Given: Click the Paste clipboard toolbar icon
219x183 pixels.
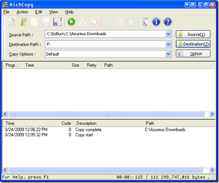Looking at the screenshot, I should 131,22.
